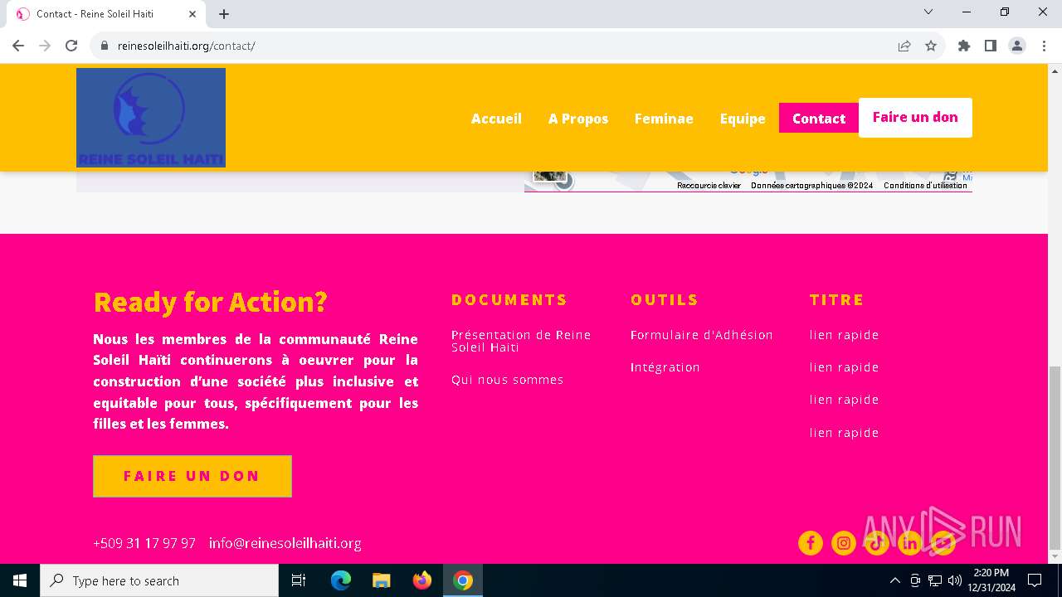This screenshot has height=597, width=1062.
Task: Open the notification center icon
Action: (x=1035, y=580)
